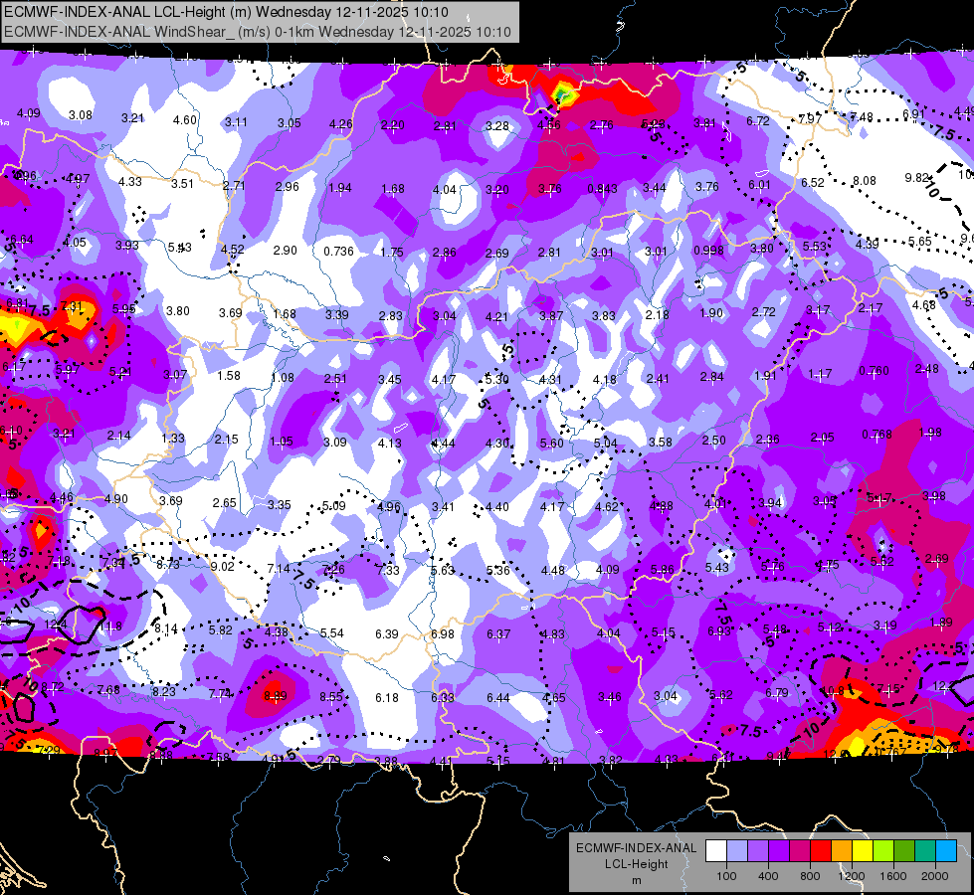974x895 pixels.
Task: Click the legend label '1600'
Action: tap(893, 876)
